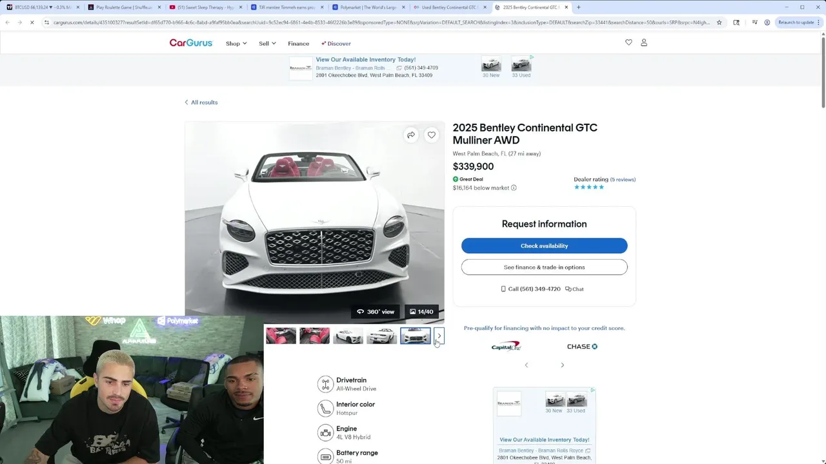Open the dealer's 5 reviews link
The height and width of the screenshot is (464, 826).
tap(623, 180)
